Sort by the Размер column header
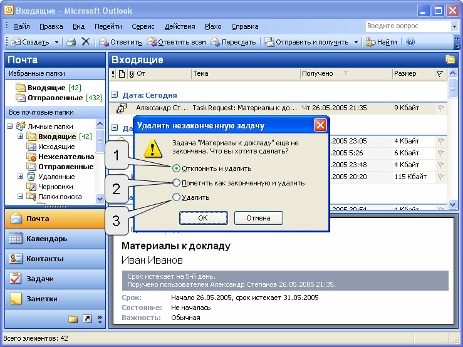 coord(414,73)
